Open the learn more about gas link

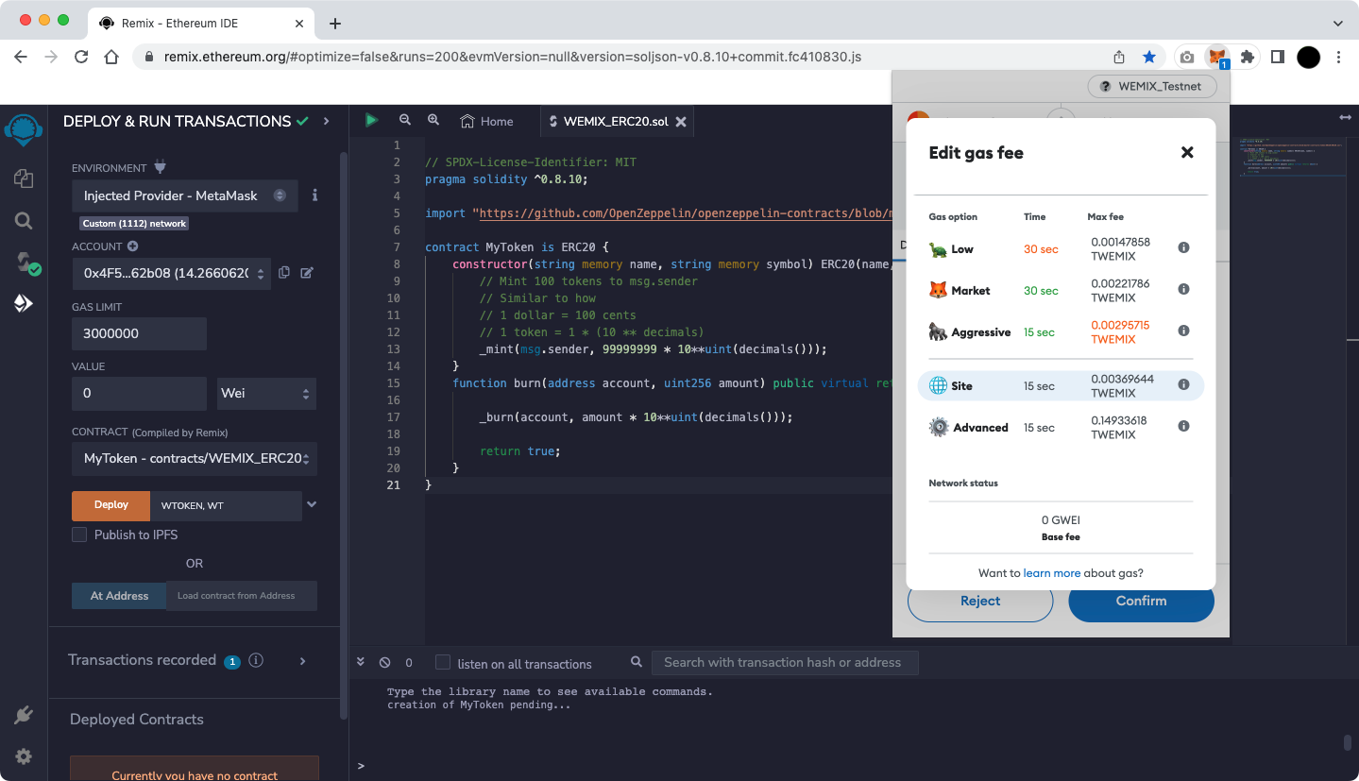click(1051, 573)
